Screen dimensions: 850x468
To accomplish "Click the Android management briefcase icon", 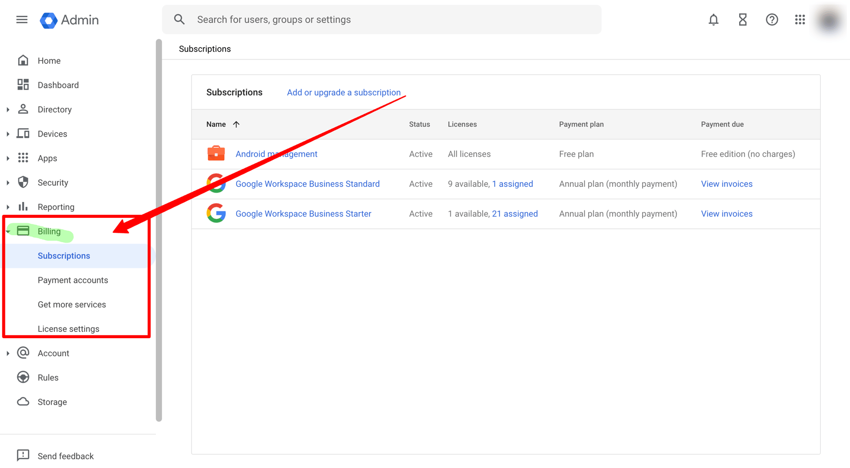I will (x=216, y=154).
